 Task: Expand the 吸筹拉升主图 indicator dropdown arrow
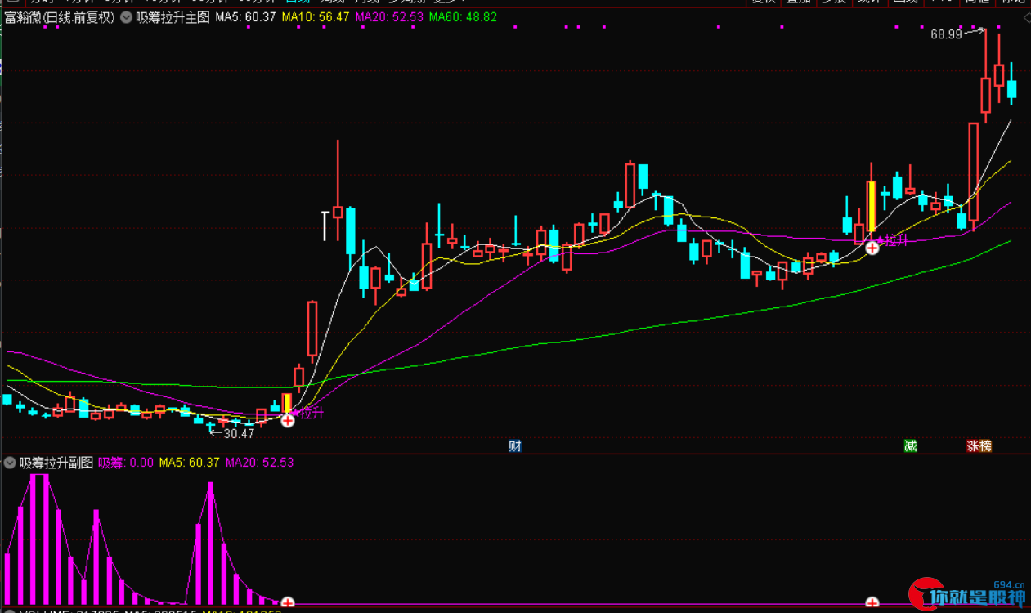tap(126, 16)
